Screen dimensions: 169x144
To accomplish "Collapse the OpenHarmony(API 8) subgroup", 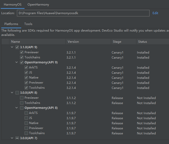I will coord(17,108).
